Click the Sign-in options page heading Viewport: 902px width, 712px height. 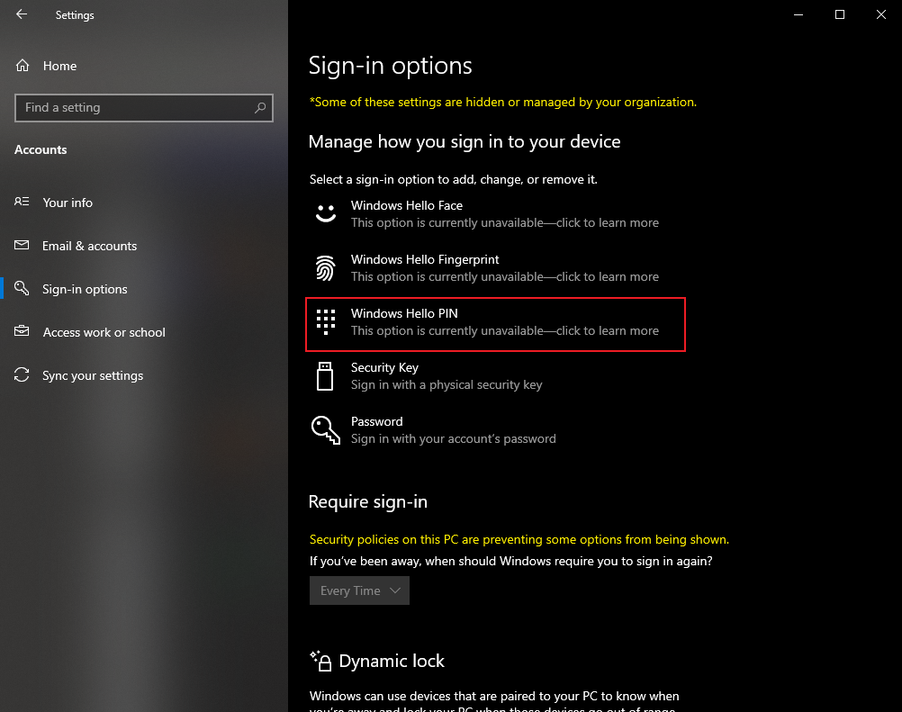390,66
